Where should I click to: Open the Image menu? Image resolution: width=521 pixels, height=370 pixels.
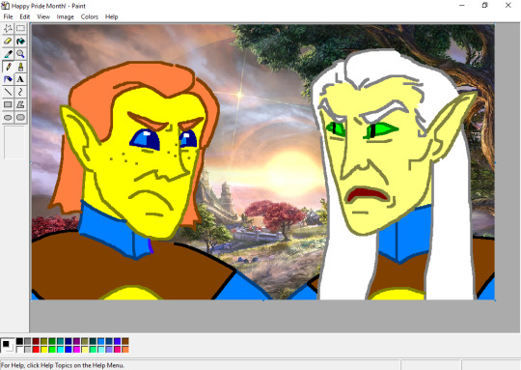pyautogui.click(x=66, y=16)
